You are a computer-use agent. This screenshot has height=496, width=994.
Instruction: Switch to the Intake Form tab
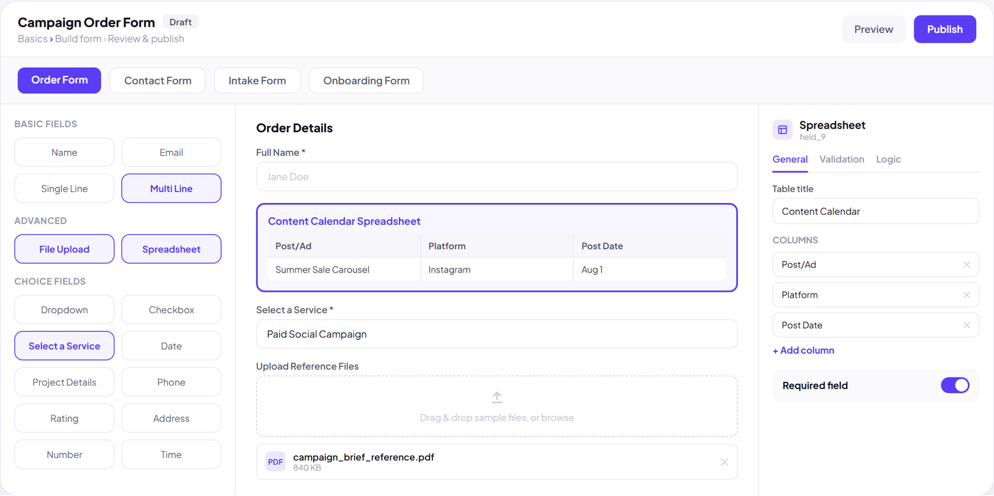tap(257, 81)
